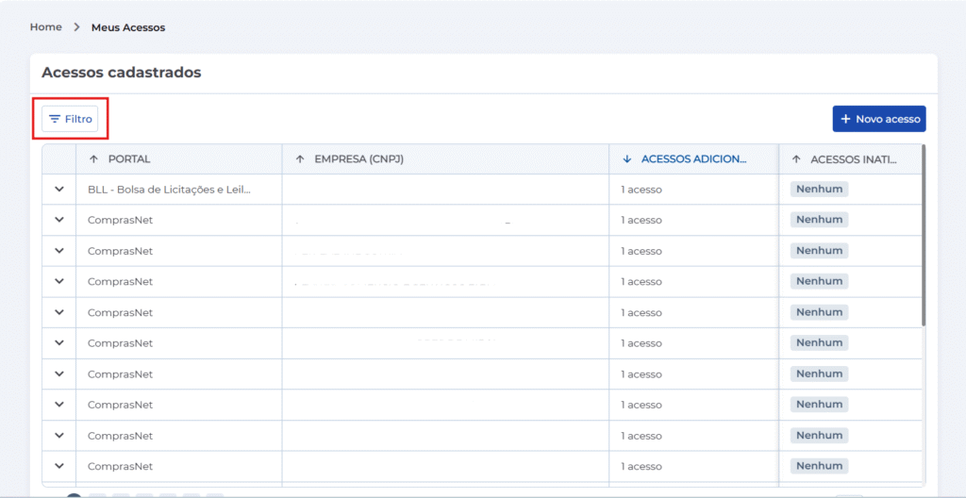This screenshot has height=498, width=966.
Task: Click the Meus Acessos breadcrumb item
Action: (x=128, y=27)
